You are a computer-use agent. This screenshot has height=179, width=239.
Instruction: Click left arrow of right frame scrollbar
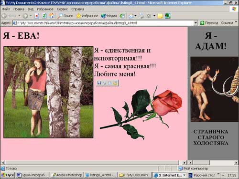pyautogui.click(x=190, y=163)
